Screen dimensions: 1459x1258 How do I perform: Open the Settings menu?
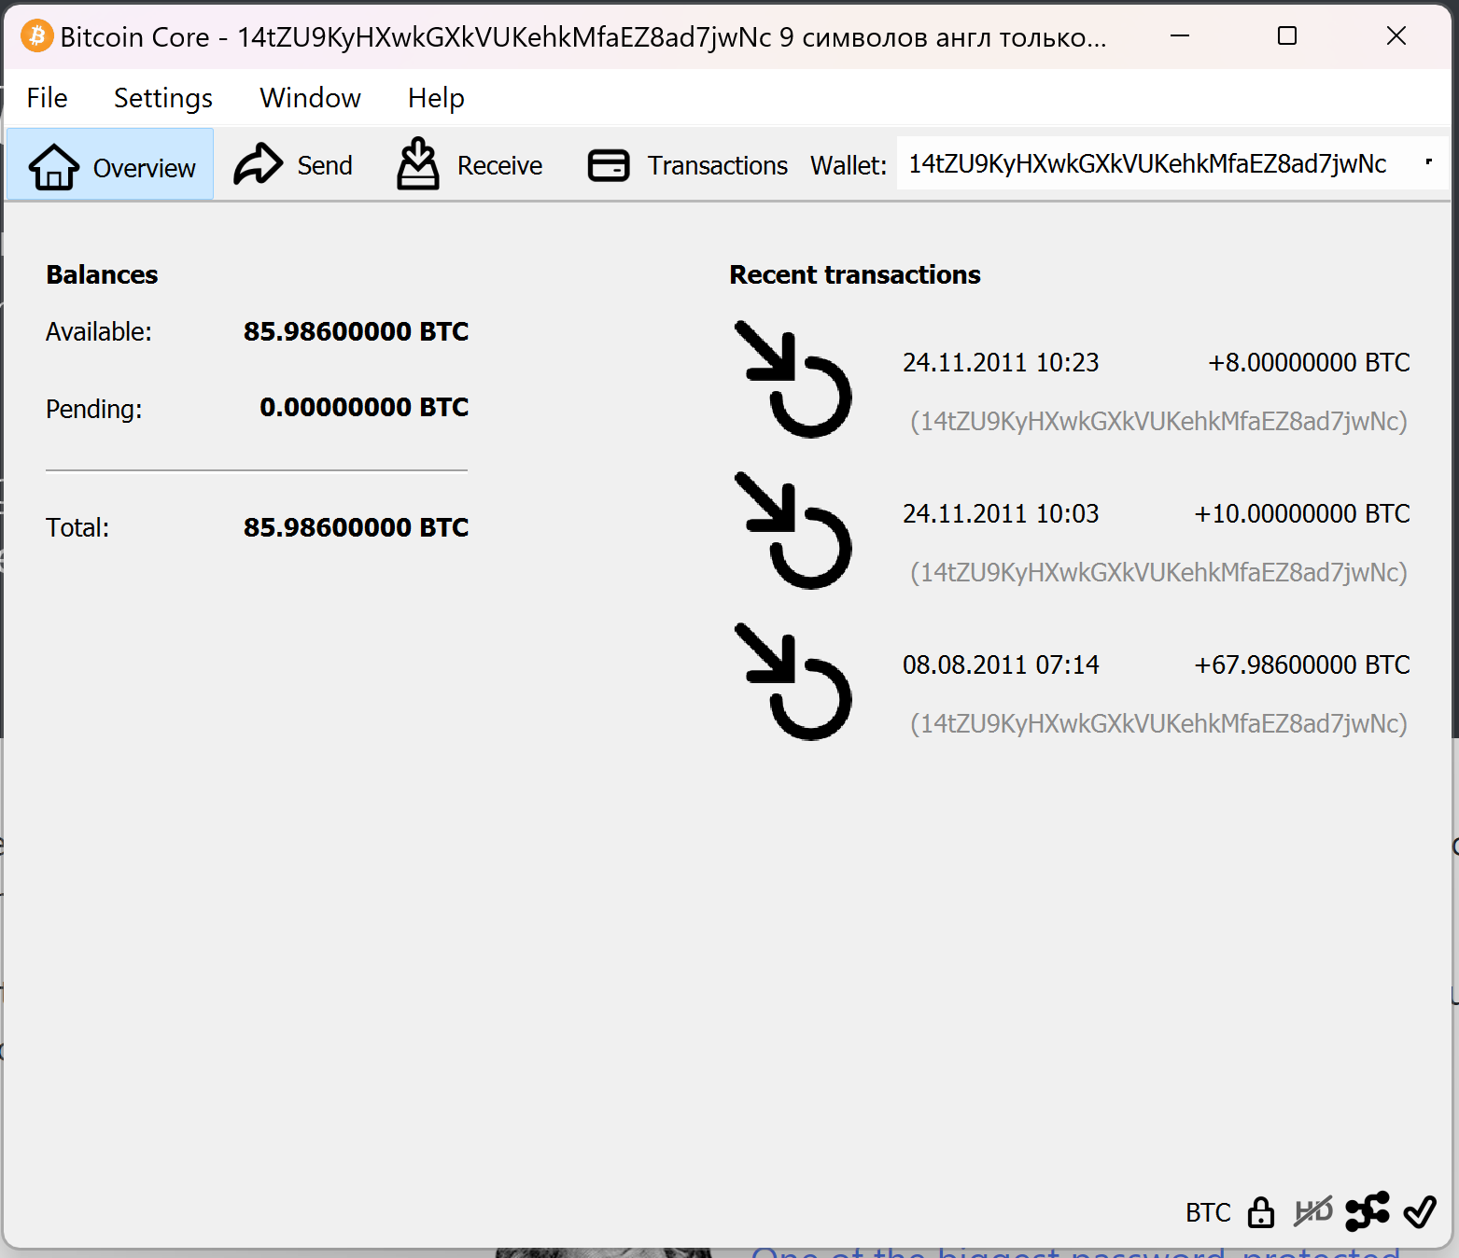162,98
